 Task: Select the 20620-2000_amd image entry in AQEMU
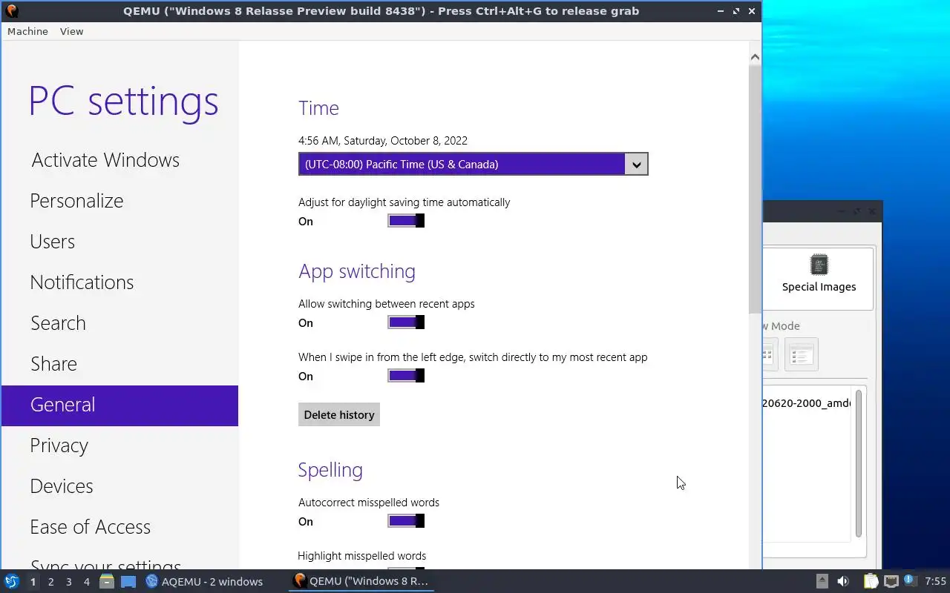(806, 403)
